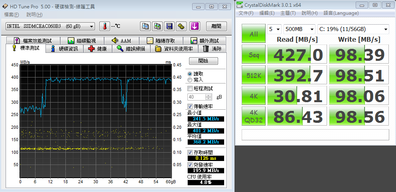Click the short stroke gB spinner arrows
The image size is (396, 192).
pos(209,97)
